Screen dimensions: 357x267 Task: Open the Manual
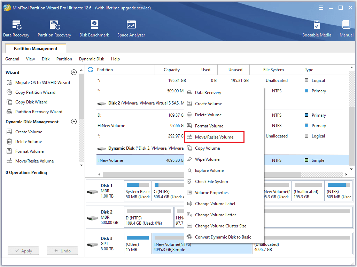point(346,28)
